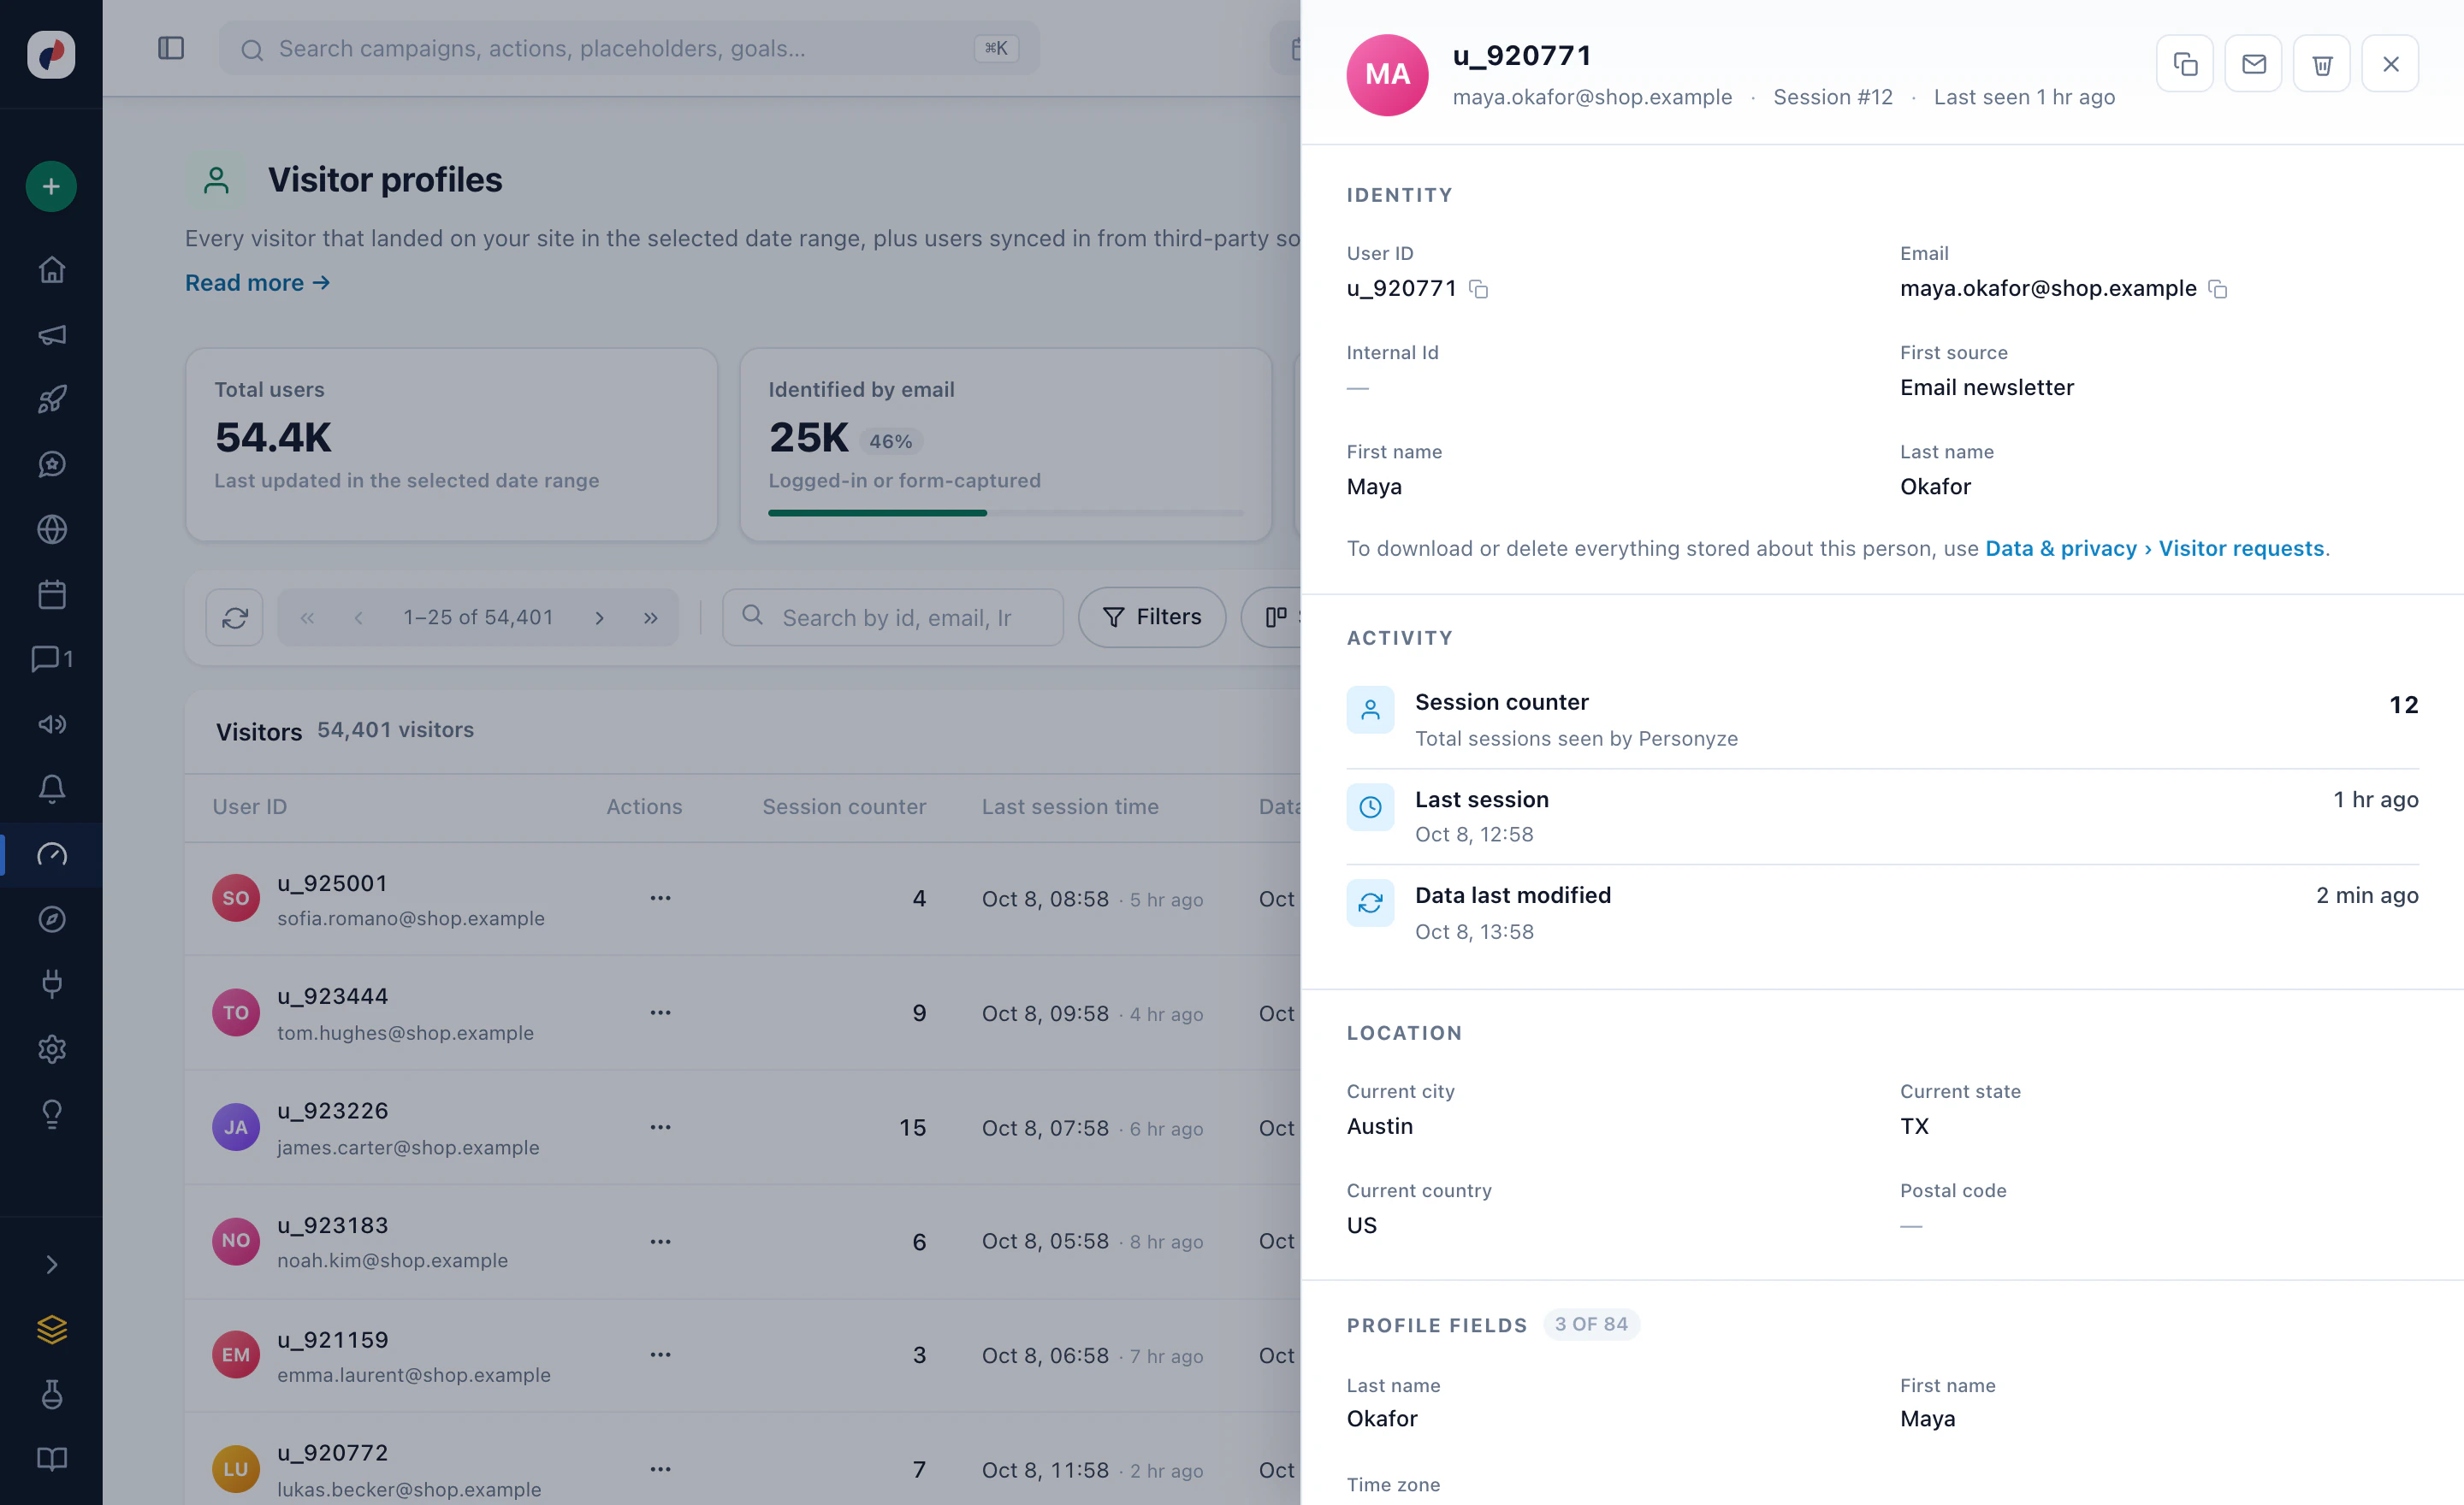The image size is (2464, 1505).
Task: Open the rocket icon in the sidebar
Action: tap(51, 399)
